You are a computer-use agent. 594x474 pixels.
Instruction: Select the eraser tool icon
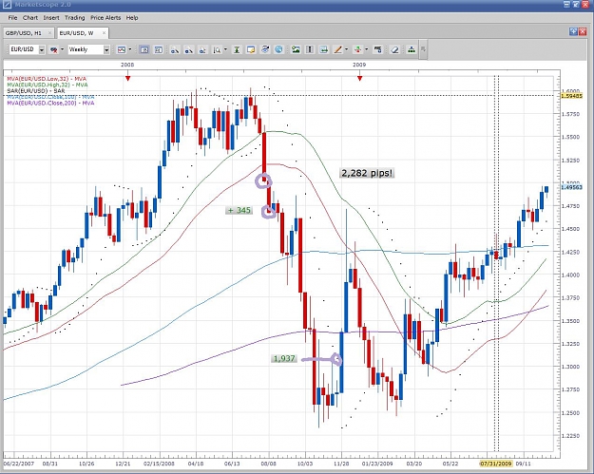394,49
